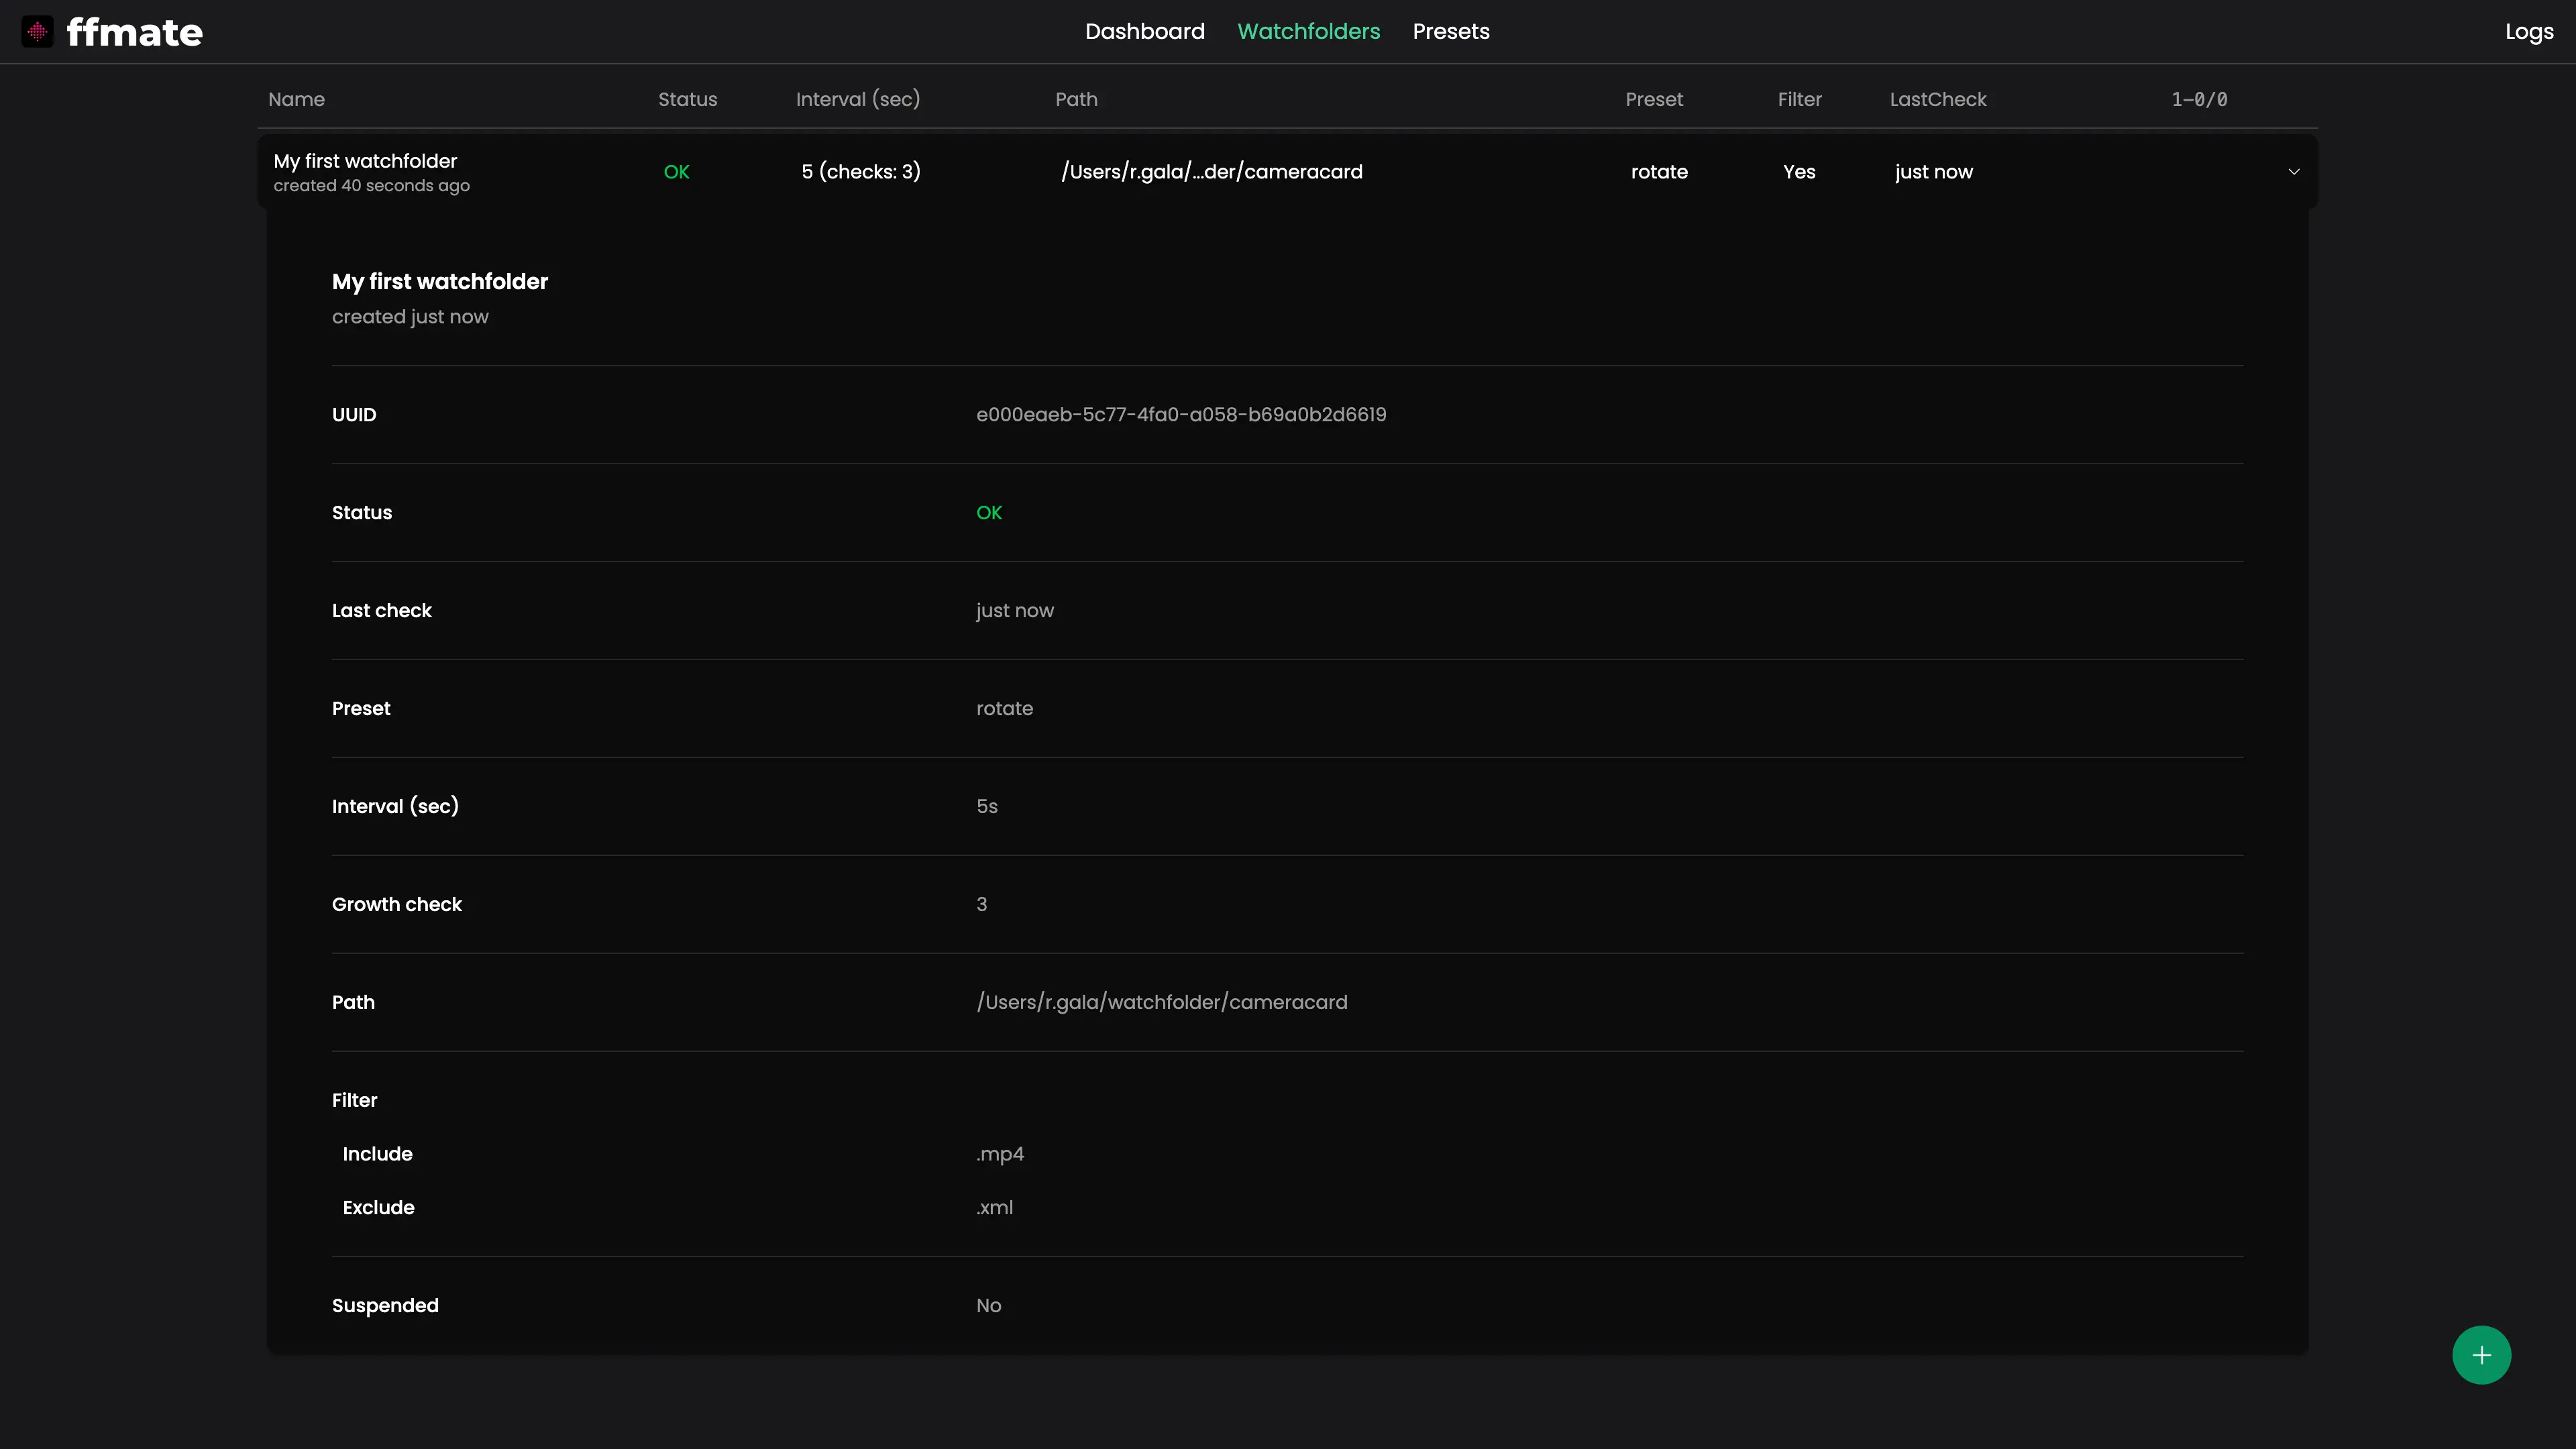Image resolution: width=2576 pixels, height=1449 pixels.
Task: Click the just now cell in the table row
Action: tap(1933, 172)
